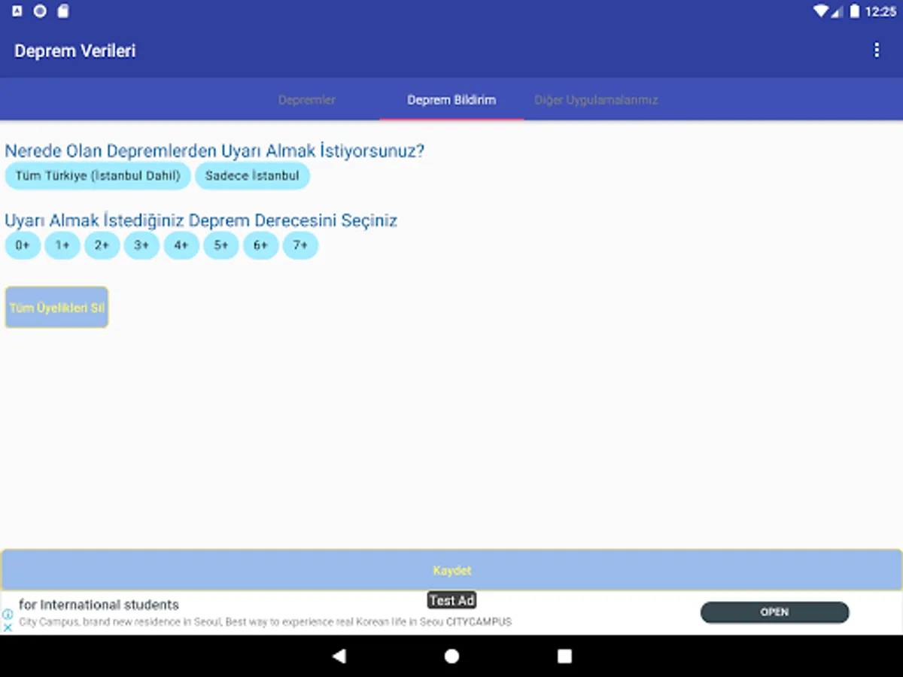Screen dimensions: 903x677
Task: Select the 2+ magnitude chip
Action: tap(102, 245)
